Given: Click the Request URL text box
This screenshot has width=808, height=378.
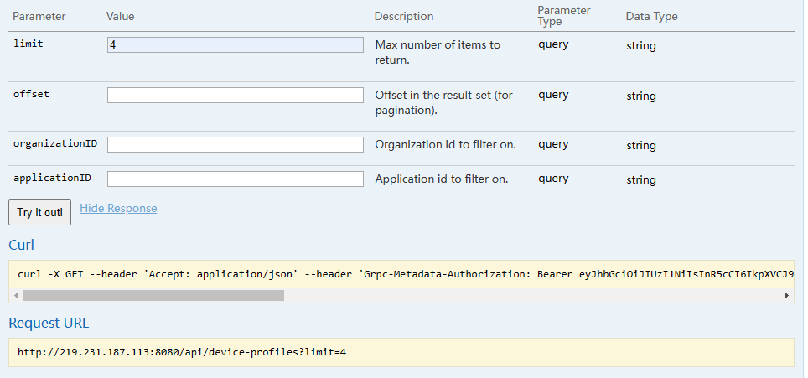Looking at the screenshot, I should pyautogui.click(x=401, y=352).
